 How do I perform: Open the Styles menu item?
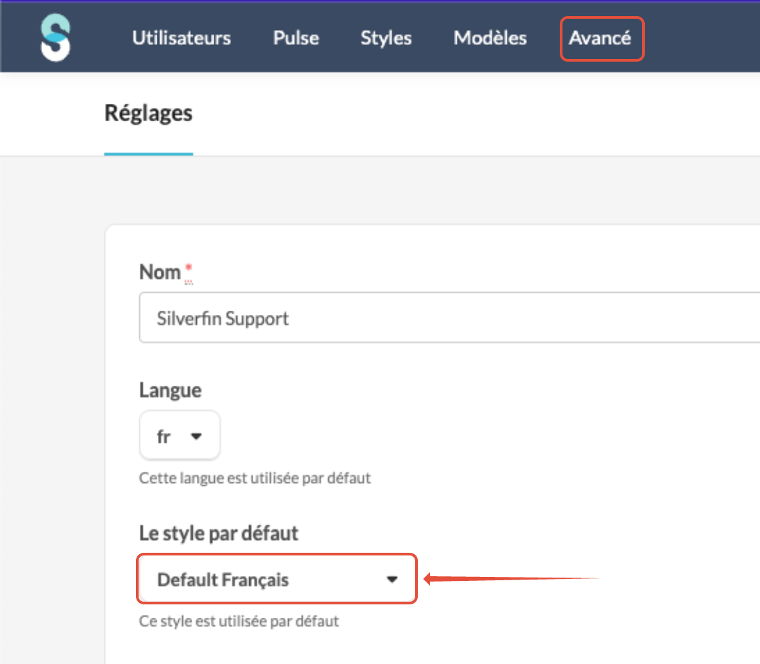point(386,38)
